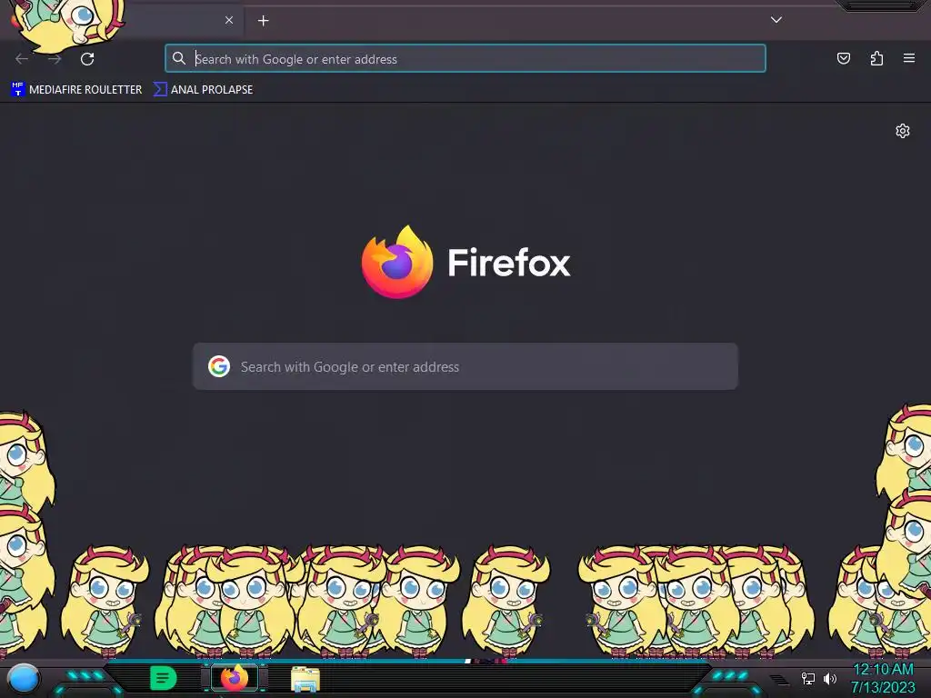Click the search magnifier in address bar
Viewport: 931px width, 698px height.
pos(179,58)
